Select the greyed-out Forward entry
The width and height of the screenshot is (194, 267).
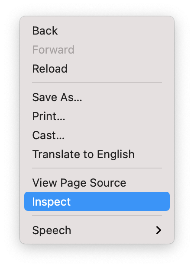pos(97,50)
